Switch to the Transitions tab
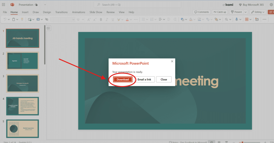This screenshot has width=274, height=143. 61,12
